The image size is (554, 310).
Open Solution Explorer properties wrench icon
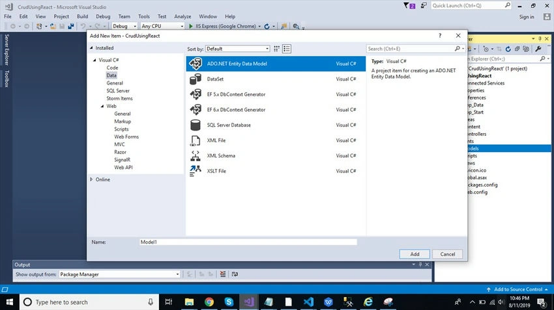[538, 49]
